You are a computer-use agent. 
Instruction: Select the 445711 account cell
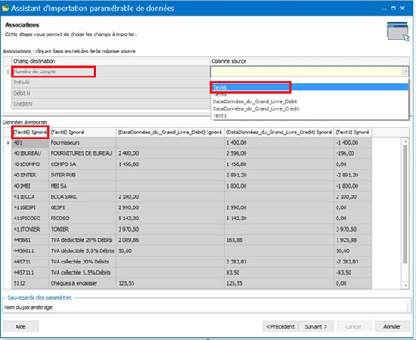pyautogui.click(x=30, y=262)
